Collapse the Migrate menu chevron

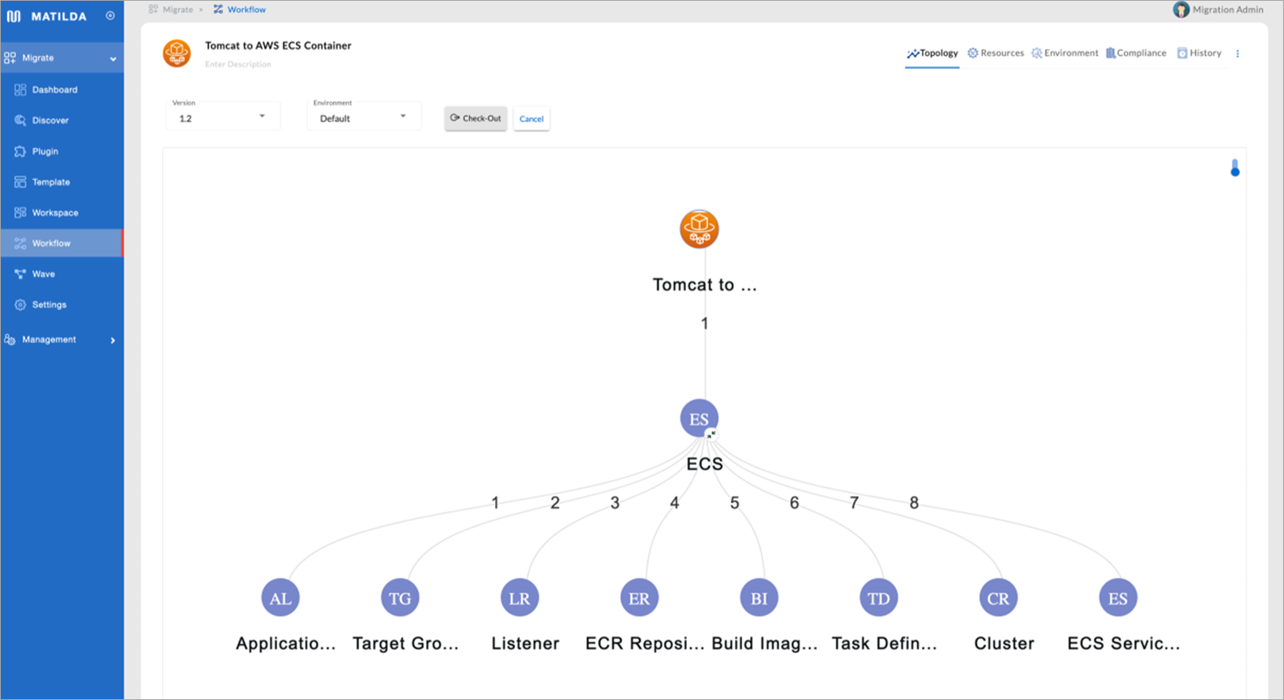113,58
